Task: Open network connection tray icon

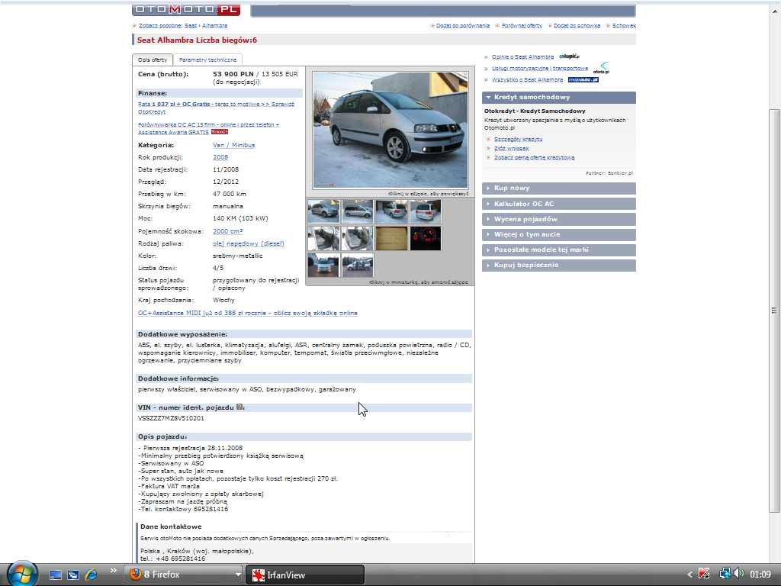Action: (x=725, y=575)
